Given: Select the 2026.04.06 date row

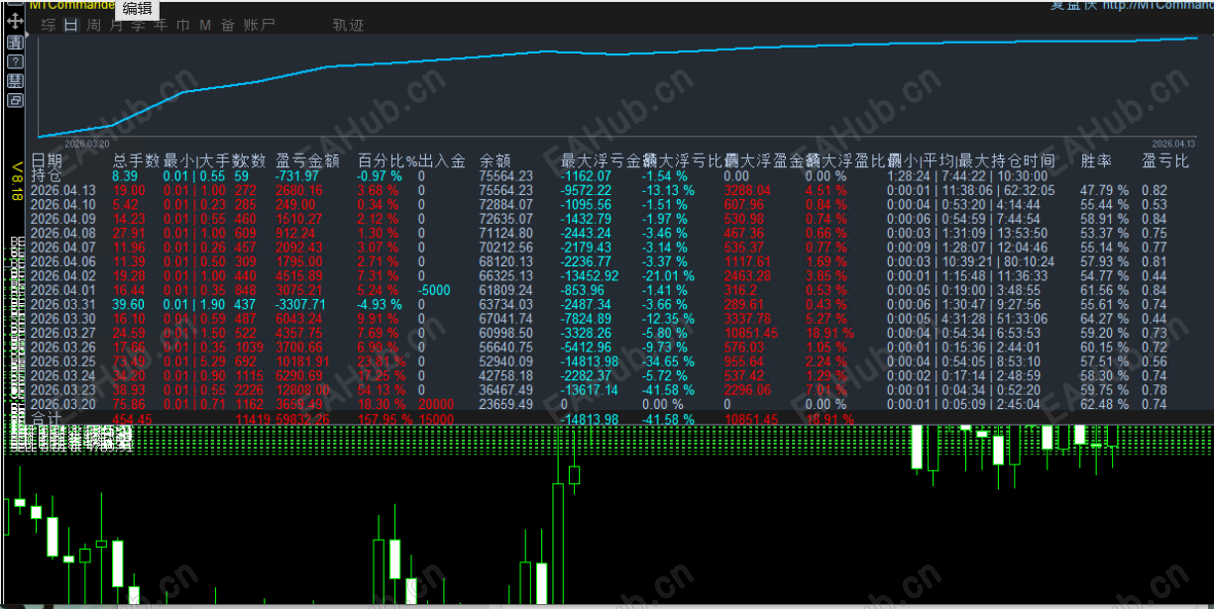Looking at the screenshot, I should pyautogui.click(x=63, y=262).
